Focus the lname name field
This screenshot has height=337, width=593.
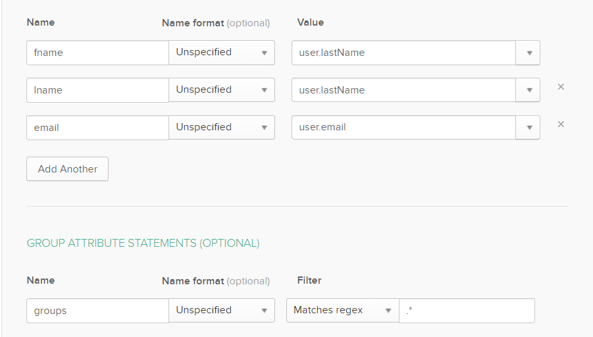(97, 90)
